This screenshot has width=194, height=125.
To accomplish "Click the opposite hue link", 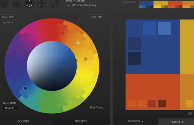I will tap(8, 22).
